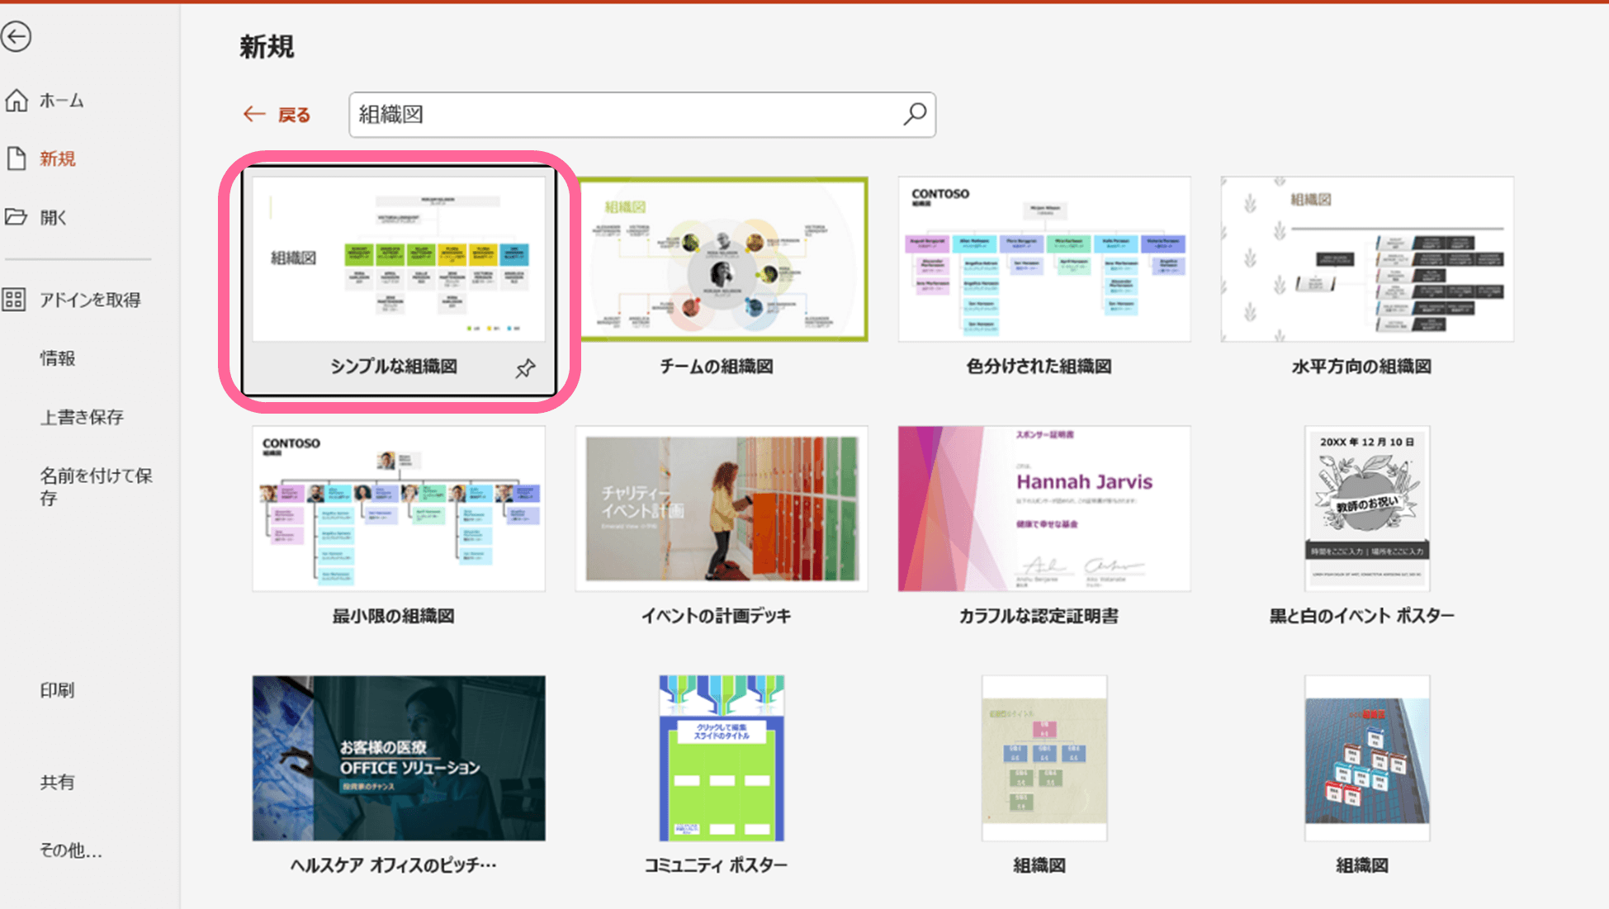The image size is (1609, 909).
Task: Expand the その他… options
Action: 71,850
